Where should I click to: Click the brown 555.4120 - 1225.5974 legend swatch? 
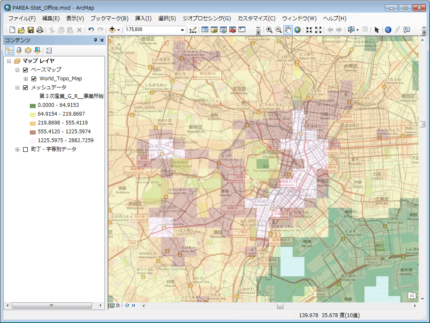[x=33, y=132]
